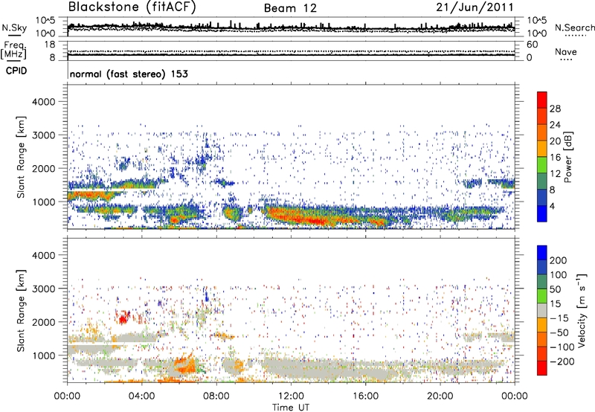Click the 'N.Search' legend label

point(575,28)
